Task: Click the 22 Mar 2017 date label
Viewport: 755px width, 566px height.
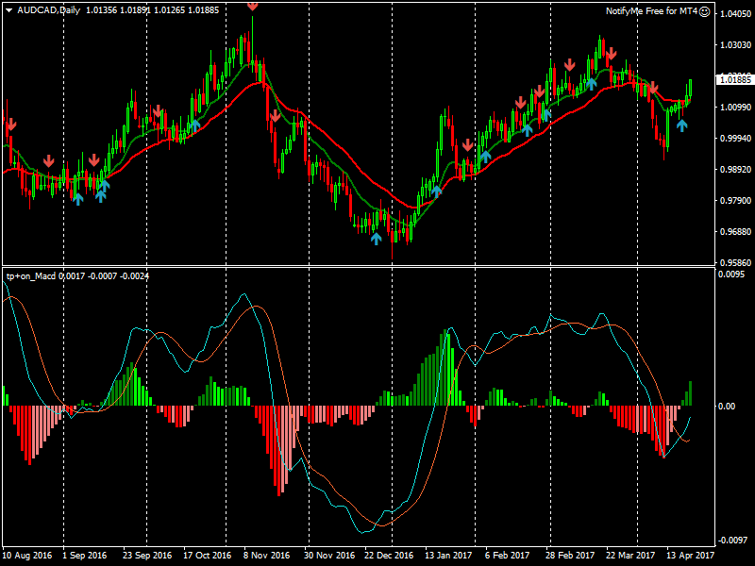Action: [630, 556]
